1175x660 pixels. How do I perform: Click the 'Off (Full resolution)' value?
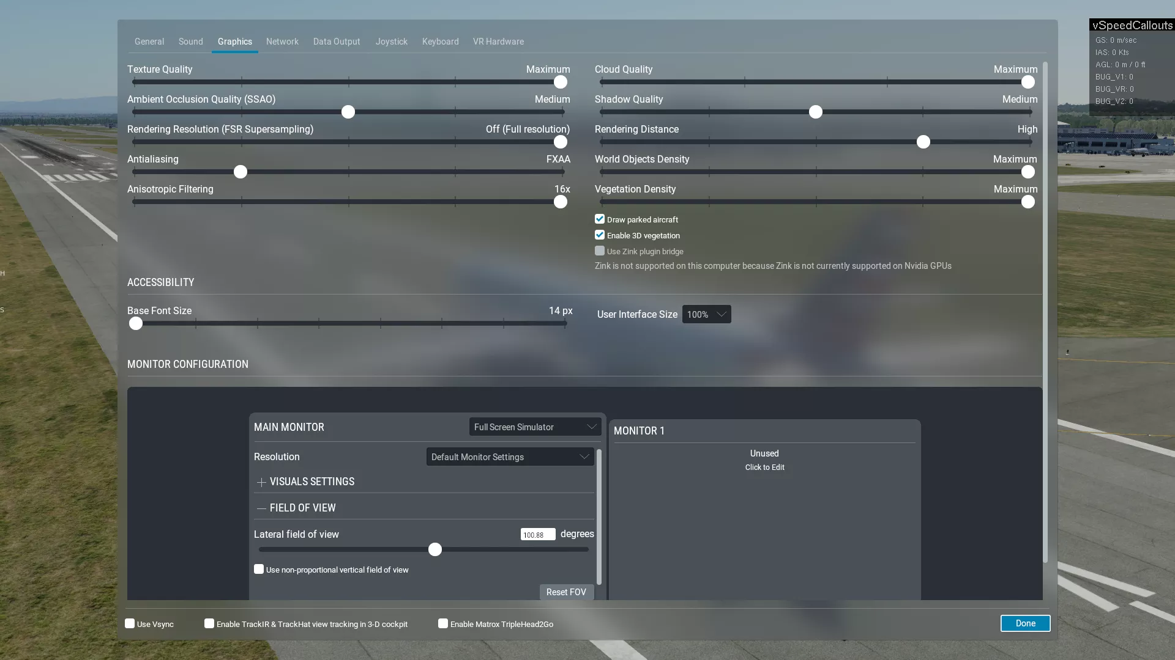pyautogui.click(x=528, y=130)
